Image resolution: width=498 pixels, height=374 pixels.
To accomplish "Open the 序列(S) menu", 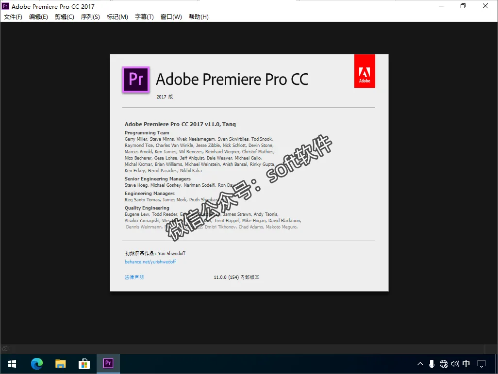I will pyautogui.click(x=90, y=17).
